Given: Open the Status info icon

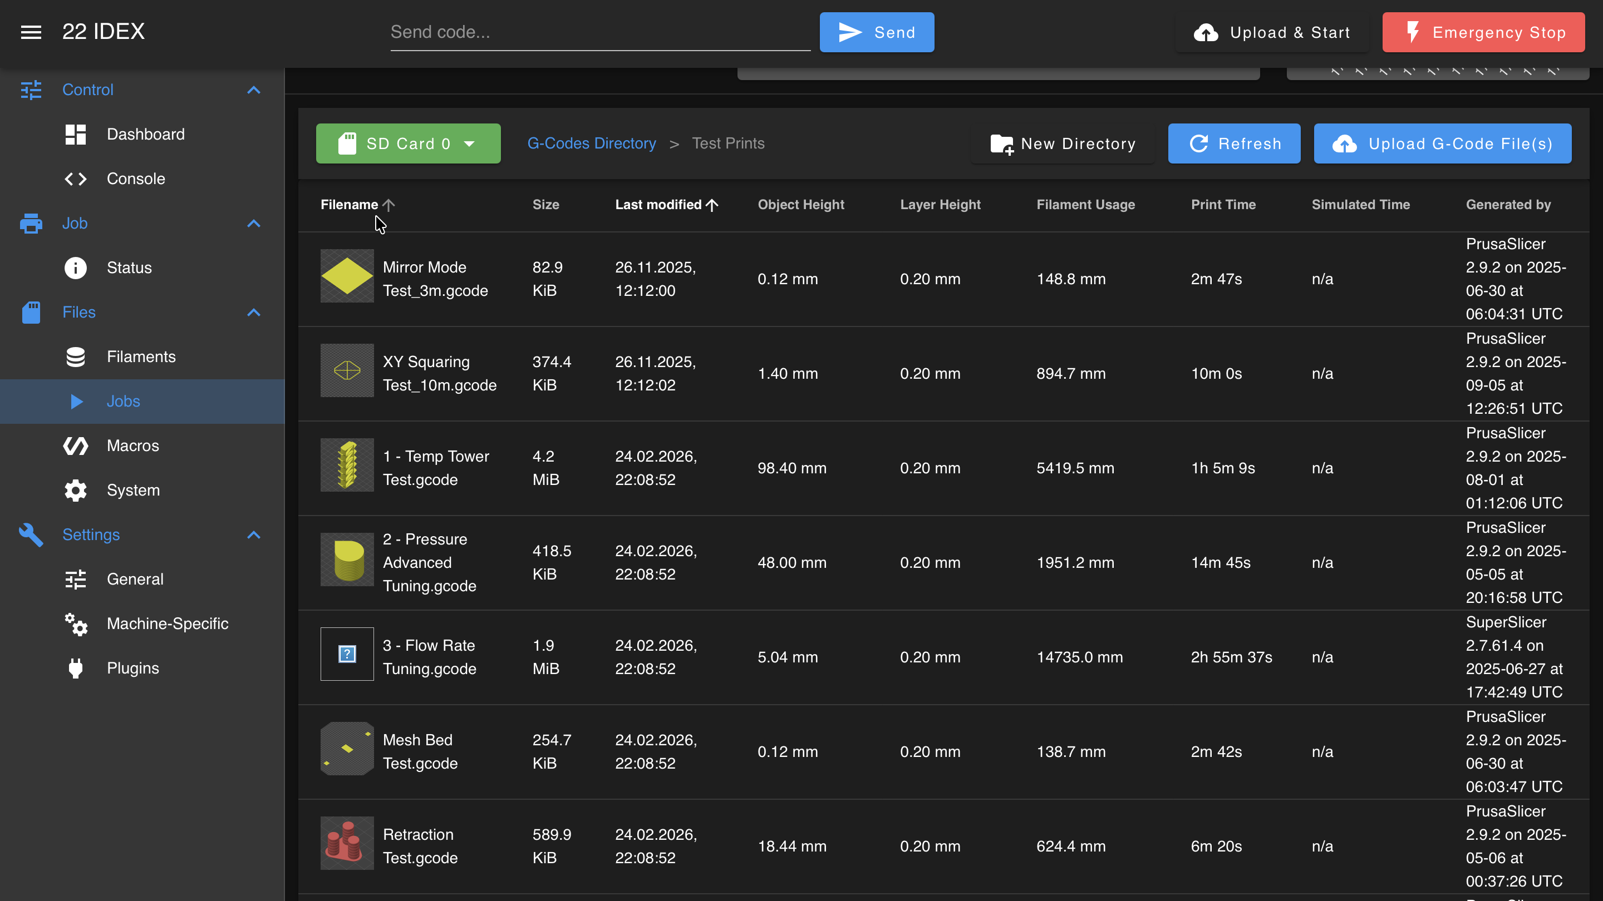Looking at the screenshot, I should click(75, 268).
